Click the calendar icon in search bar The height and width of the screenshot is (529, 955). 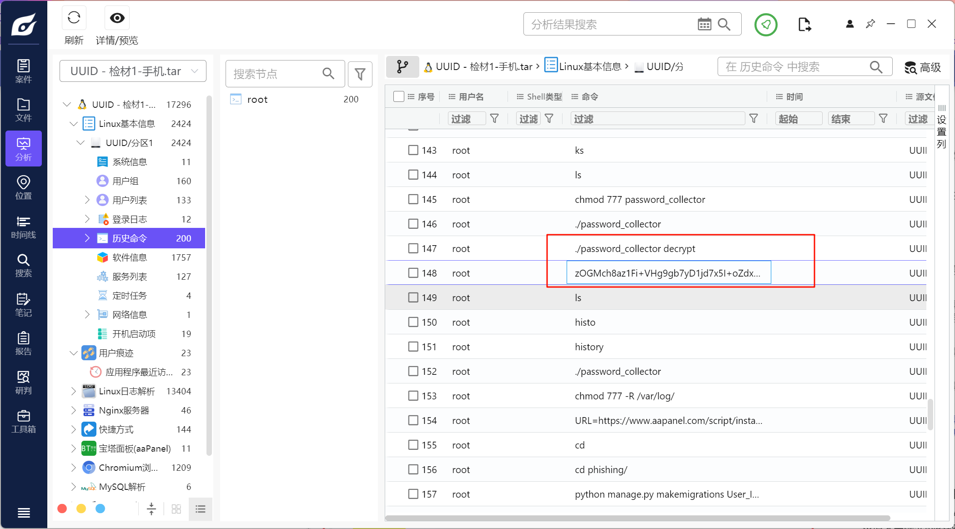click(x=704, y=25)
